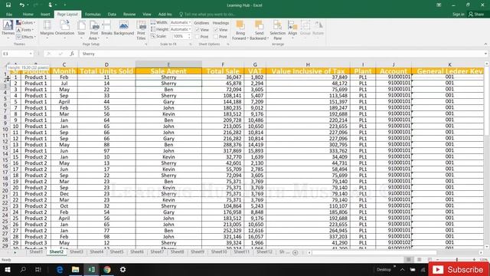This screenshot has height=276, width=490.
Task: Switch to Page Layout view in status bar
Action: click(419, 259)
